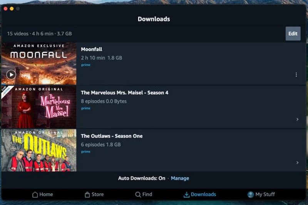Play Moonfall using the thumbnail play icon
The image size is (308, 205).
tap(11, 75)
